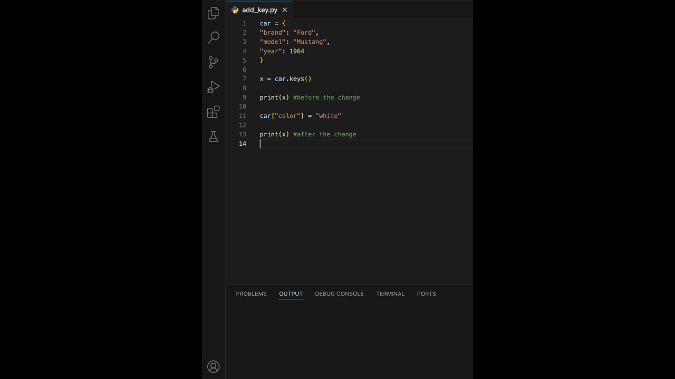Open the Extensions view
This screenshot has width=675, height=379.
tap(214, 112)
